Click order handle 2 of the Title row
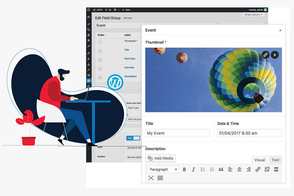 (100, 51)
